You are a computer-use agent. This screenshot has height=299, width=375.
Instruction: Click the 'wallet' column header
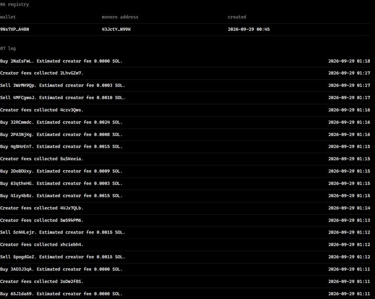click(8, 17)
